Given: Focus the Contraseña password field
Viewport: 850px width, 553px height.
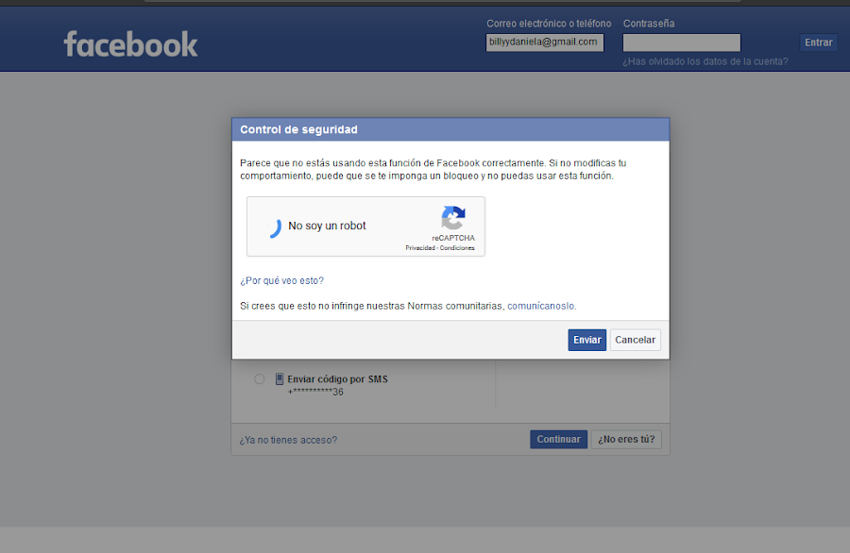Looking at the screenshot, I should point(681,42).
